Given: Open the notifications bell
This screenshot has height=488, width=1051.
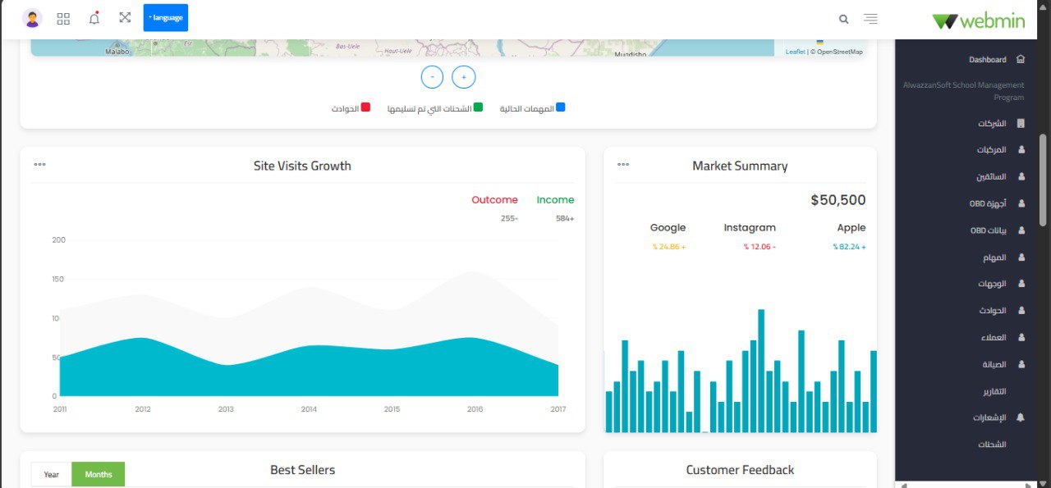Looking at the screenshot, I should [94, 18].
